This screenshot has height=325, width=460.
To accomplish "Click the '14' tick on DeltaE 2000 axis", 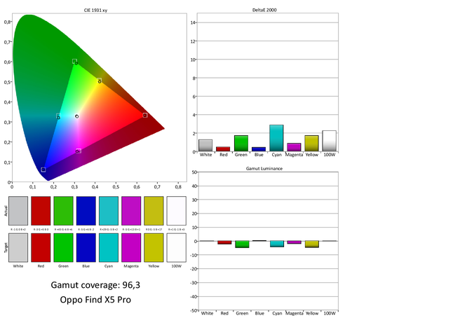I will pos(193,22).
